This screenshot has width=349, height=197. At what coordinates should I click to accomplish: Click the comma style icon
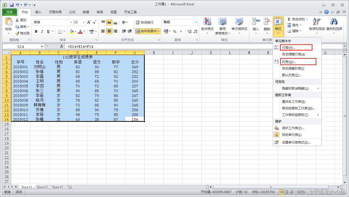click(x=181, y=32)
